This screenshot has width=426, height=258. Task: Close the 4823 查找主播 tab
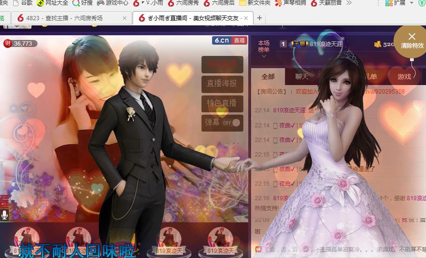[x=125, y=18]
